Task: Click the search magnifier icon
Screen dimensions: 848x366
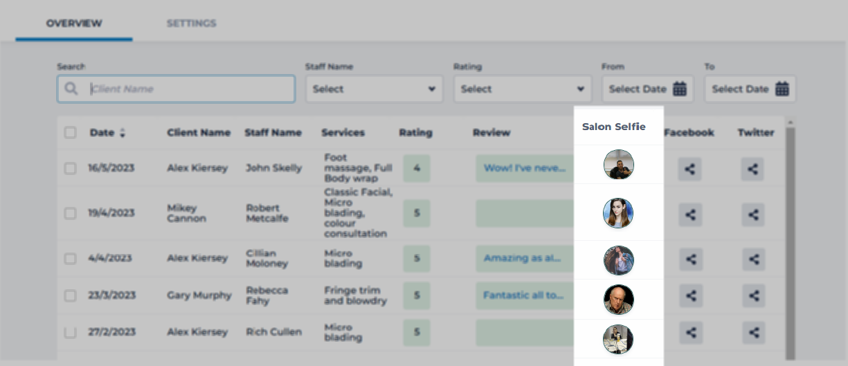Action: [71, 89]
